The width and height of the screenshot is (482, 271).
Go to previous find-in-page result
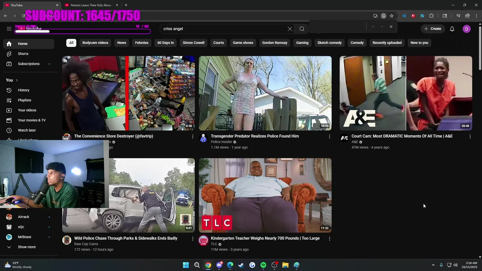373,27
